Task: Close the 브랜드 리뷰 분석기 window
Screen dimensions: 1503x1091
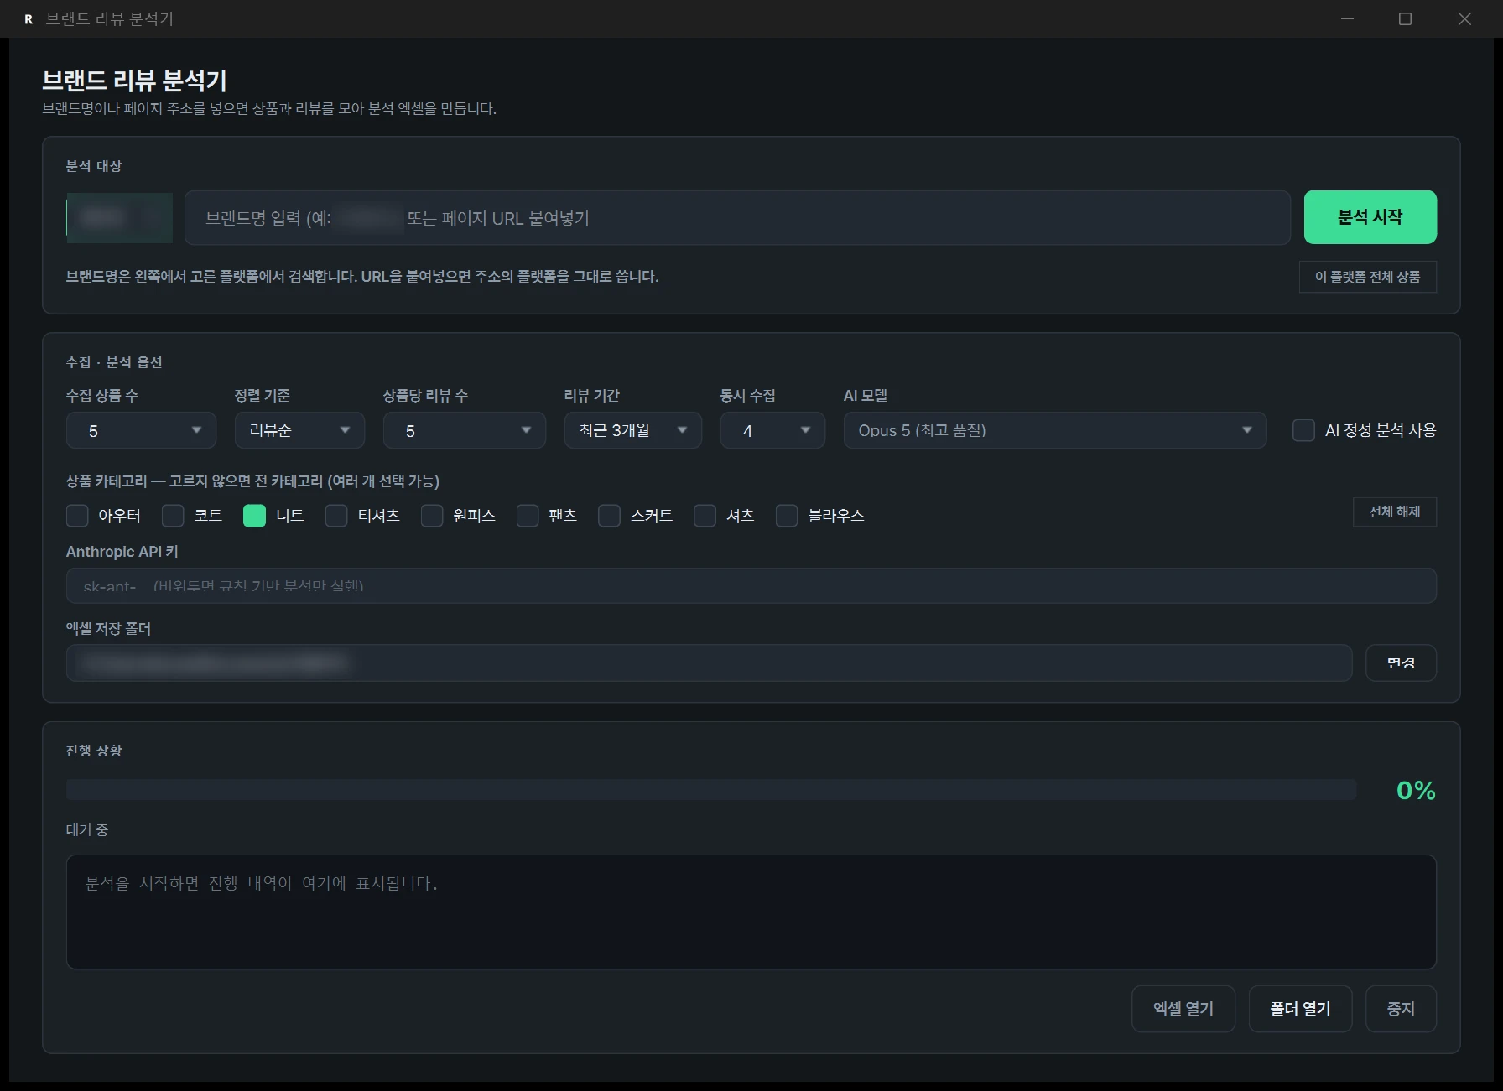Action: tap(1464, 18)
